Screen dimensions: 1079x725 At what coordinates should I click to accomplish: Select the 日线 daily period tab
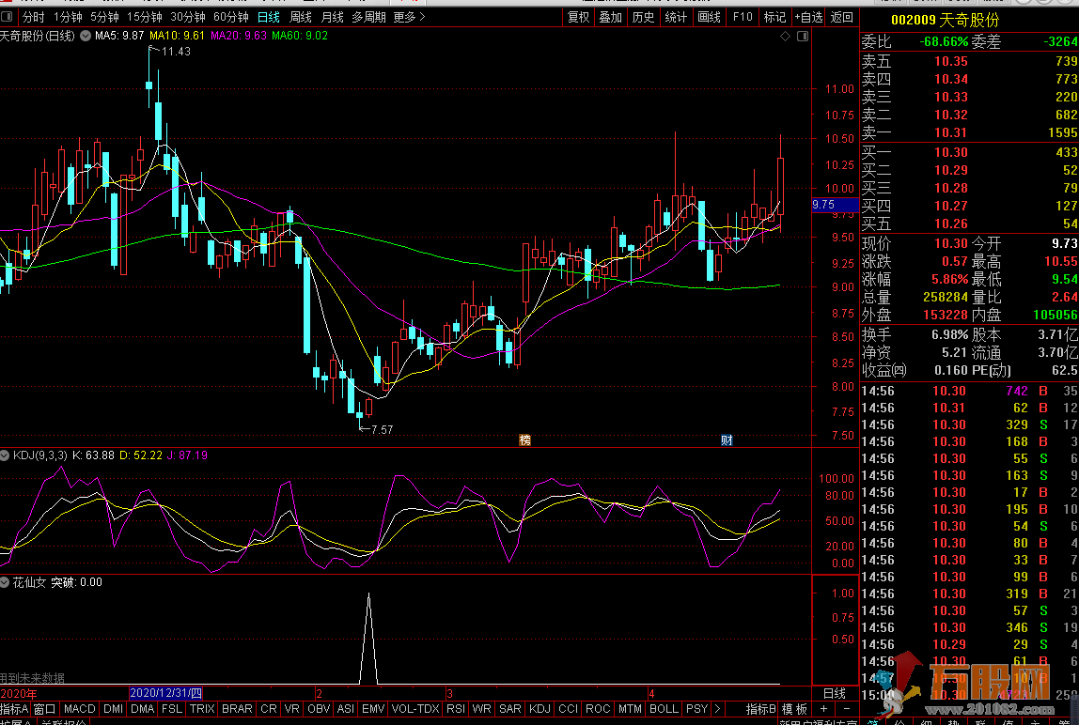click(269, 17)
